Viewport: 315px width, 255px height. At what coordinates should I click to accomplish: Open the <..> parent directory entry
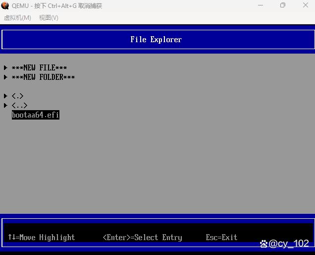pos(19,105)
